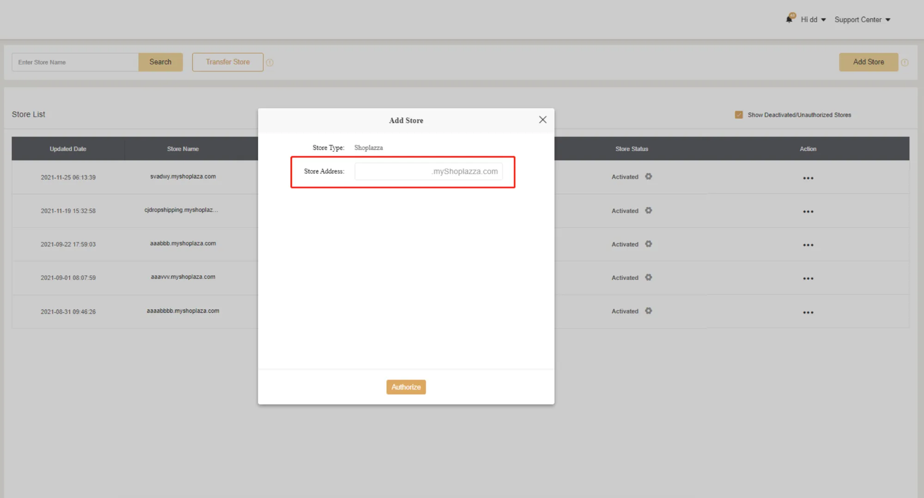Click info icon next to Add Store
The image size is (924, 498).
905,62
